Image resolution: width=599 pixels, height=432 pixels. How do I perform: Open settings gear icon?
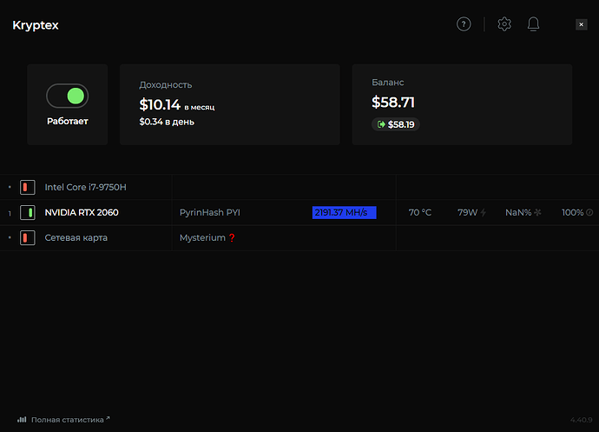click(x=504, y=24)
